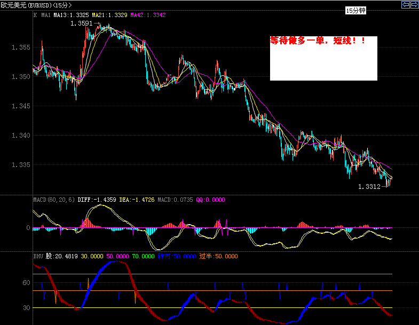Click the MACD(60,20,6) indicator name

[x=54, y=200]
